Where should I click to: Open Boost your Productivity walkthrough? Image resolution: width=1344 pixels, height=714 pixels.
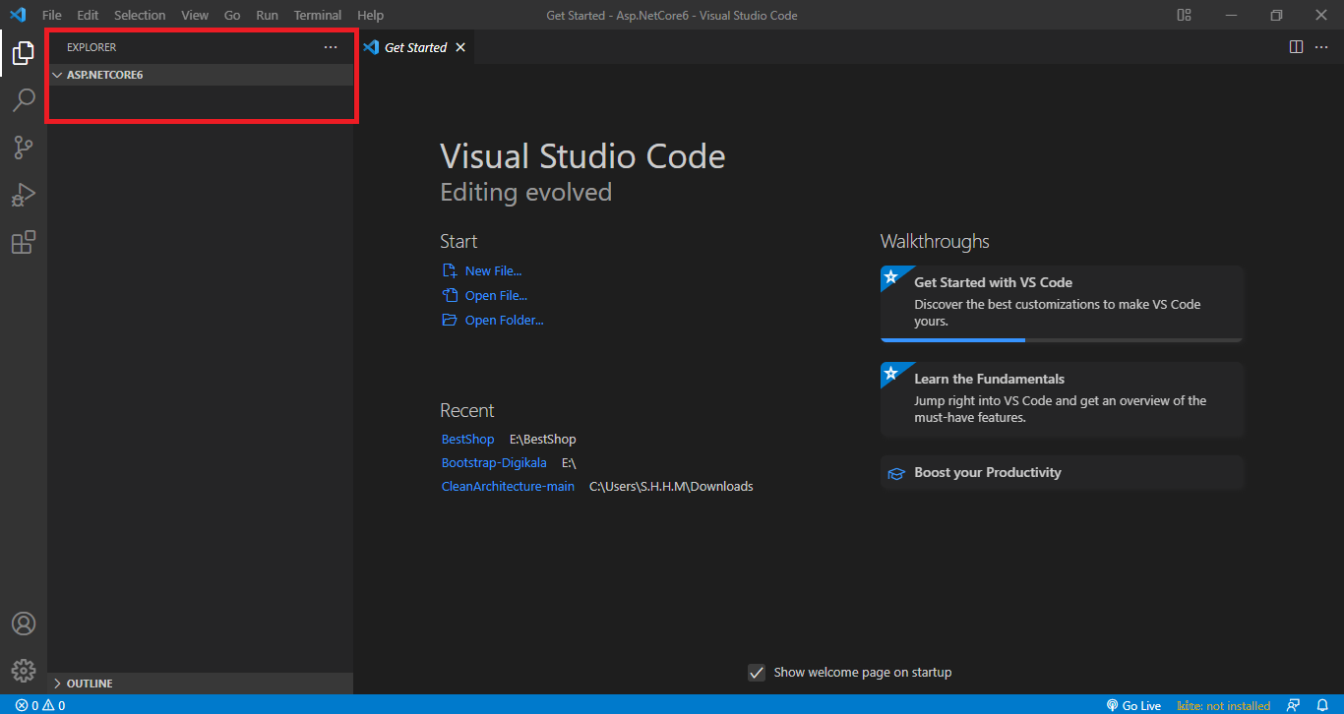coord(1062,473)
